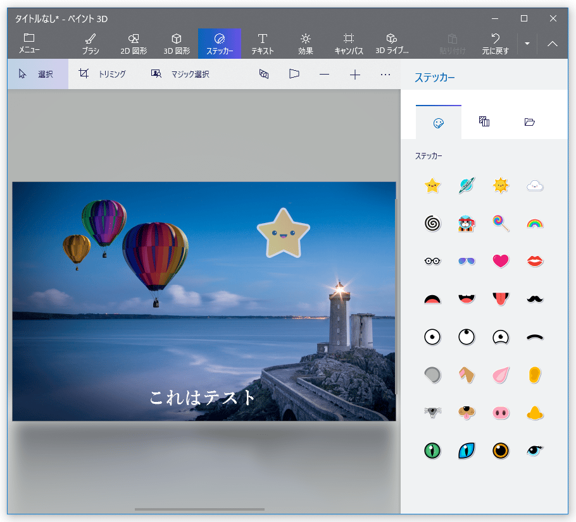Viewport: 576px width, 522px height.
Task: Open the 2D 図形 shapes tab
Action: pos(134,44)
